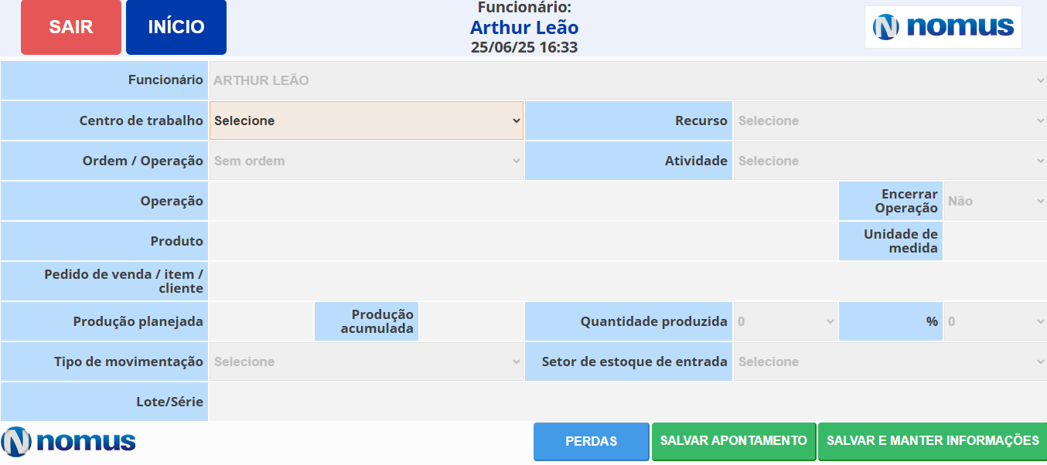Open the Ordem / Operação dropdown

(x=366, y=161)
